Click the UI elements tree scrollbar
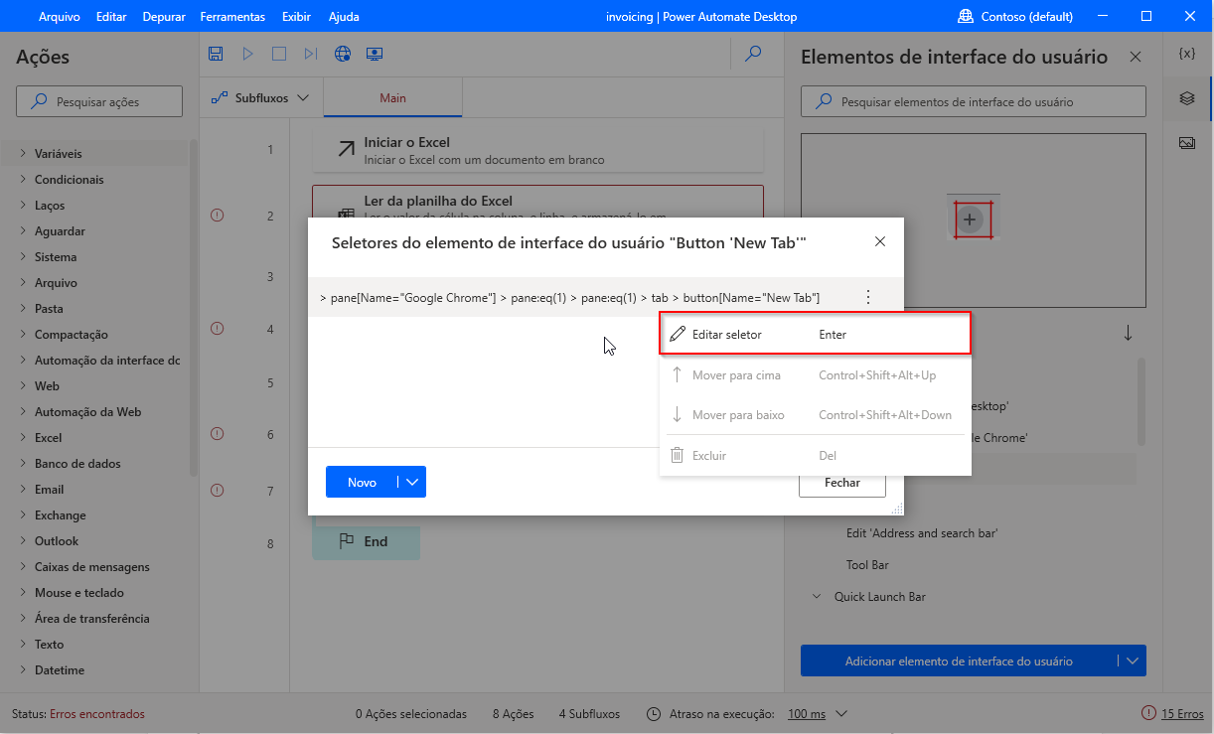 1141,402
